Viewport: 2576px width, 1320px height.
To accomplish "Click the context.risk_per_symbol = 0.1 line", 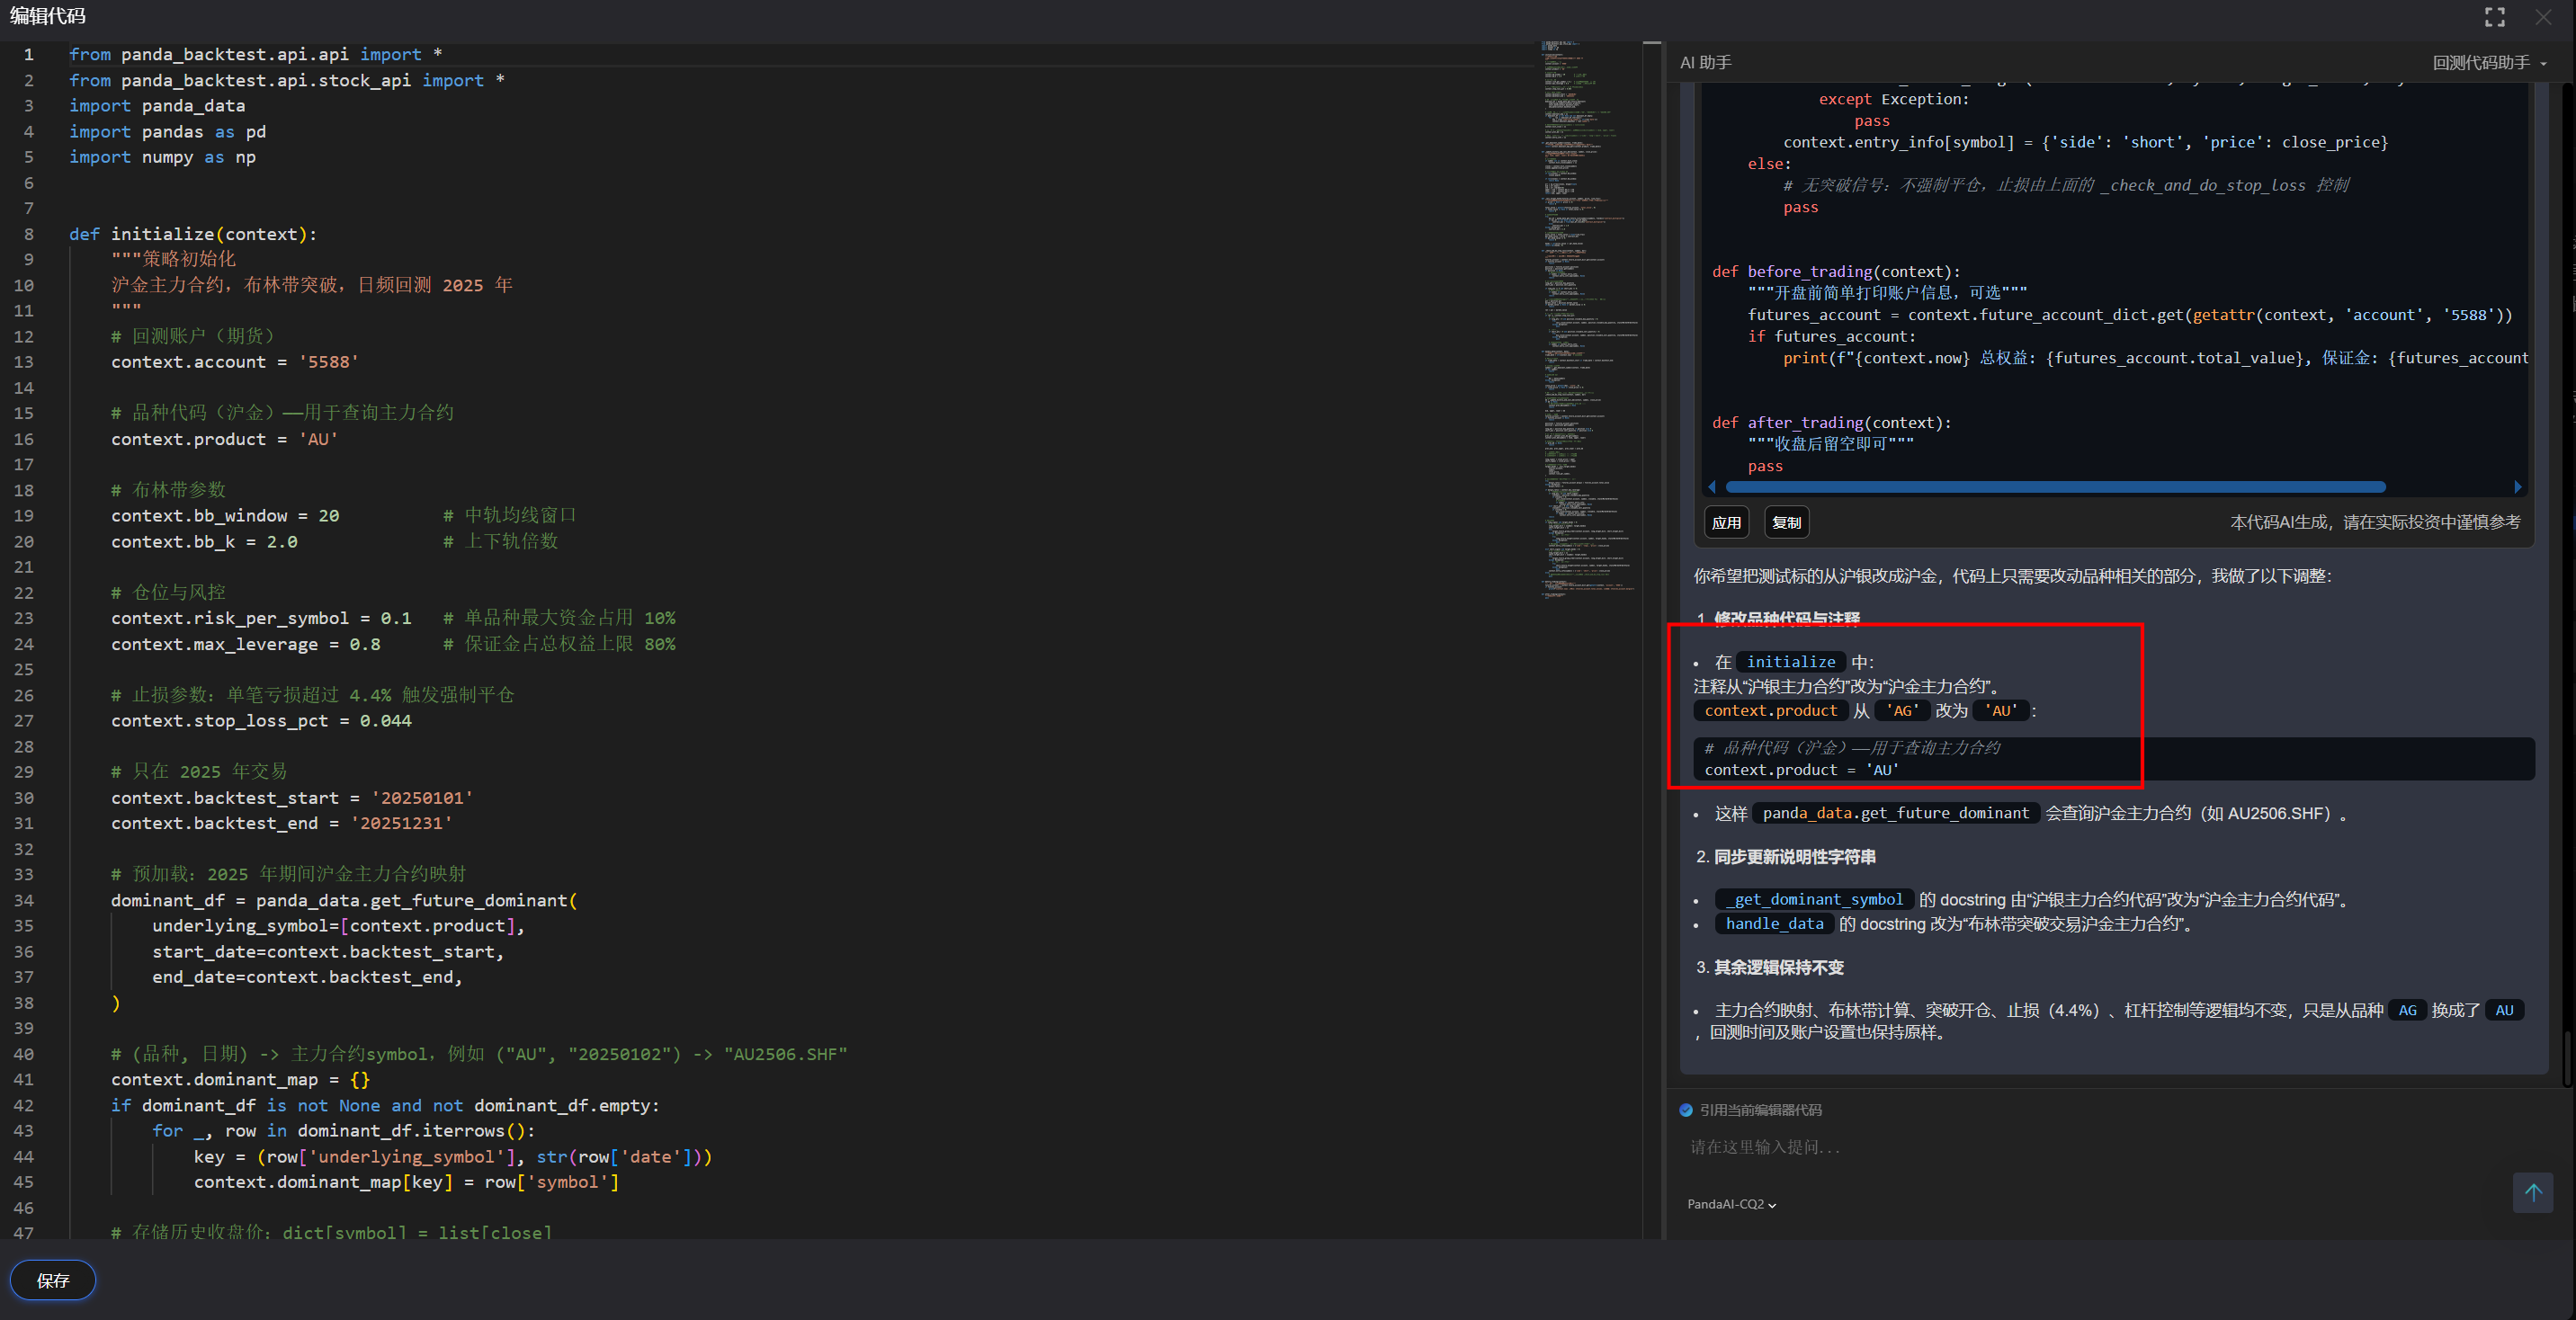I will tap(261, 618).
